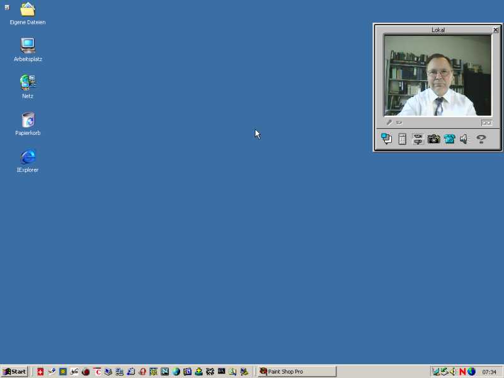Click the loudspeaker audio icon in Lokal
The image size is (504, 378).
464,139
